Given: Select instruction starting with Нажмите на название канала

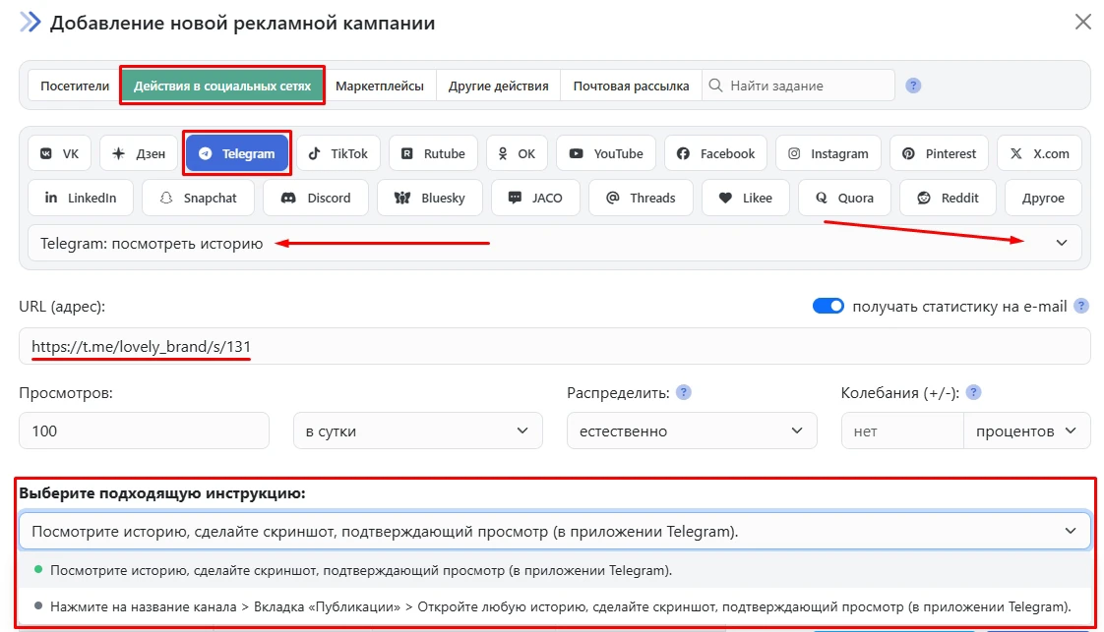Looking at the screenshot, I should [x=559, y=606].
